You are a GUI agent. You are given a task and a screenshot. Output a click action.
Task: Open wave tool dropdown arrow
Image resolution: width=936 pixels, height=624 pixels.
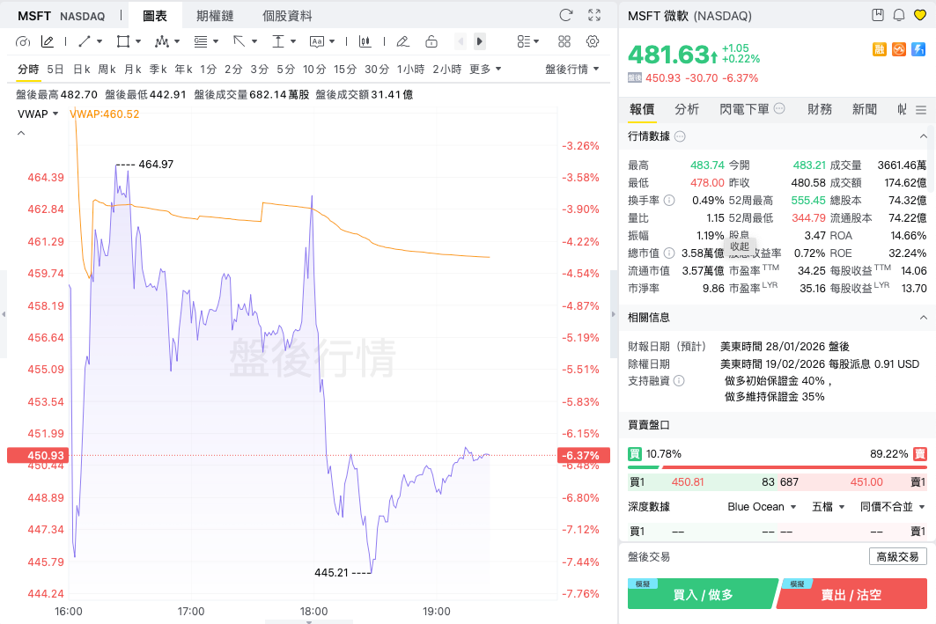(177, 41)
